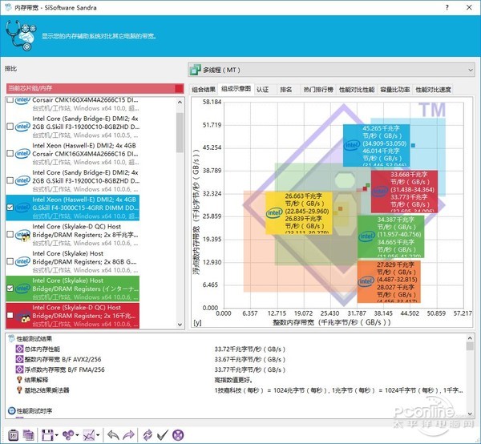This screenshot has width=481, height=444.
Task: Click the icon of Skylake-D QC 2x 8 row
Action: coord(22,235)
